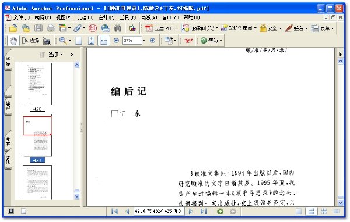Open the 帮助 help button
Viewport: 350px width, 222px height.
(211, 41)
